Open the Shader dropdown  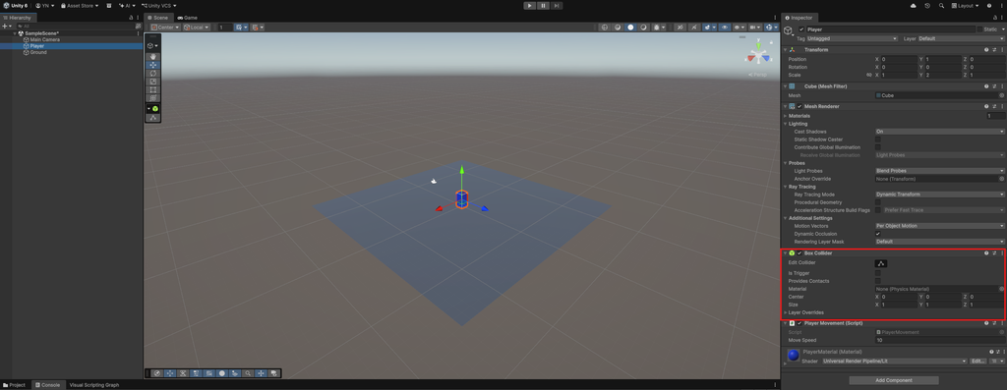pos(895,362)
